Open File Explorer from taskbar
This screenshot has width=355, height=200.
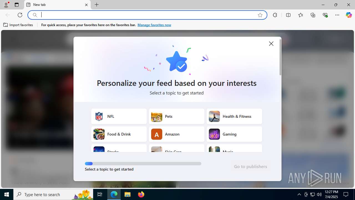(x=128, y=194)
